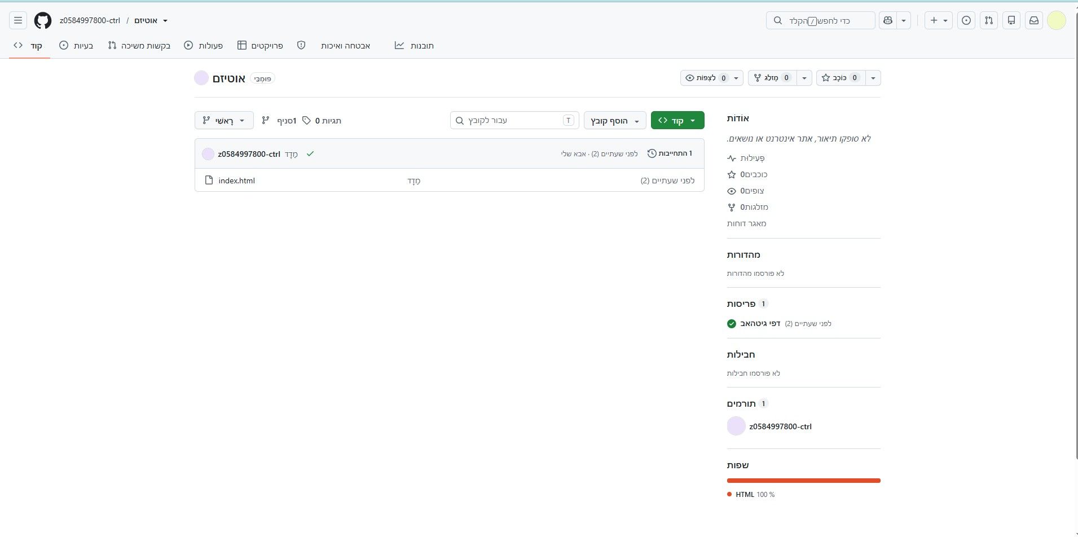The height and width of the screenshot is (537, 1078).
Task: Open the Issues icon in the top bar
Action: tap(966, 20)
